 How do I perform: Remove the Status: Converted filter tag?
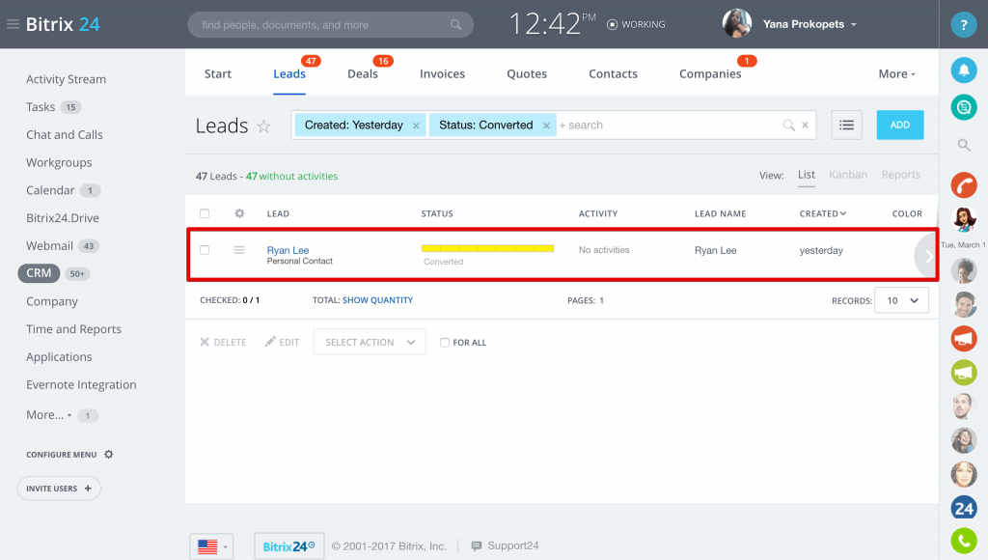click(x=546, y=126)
